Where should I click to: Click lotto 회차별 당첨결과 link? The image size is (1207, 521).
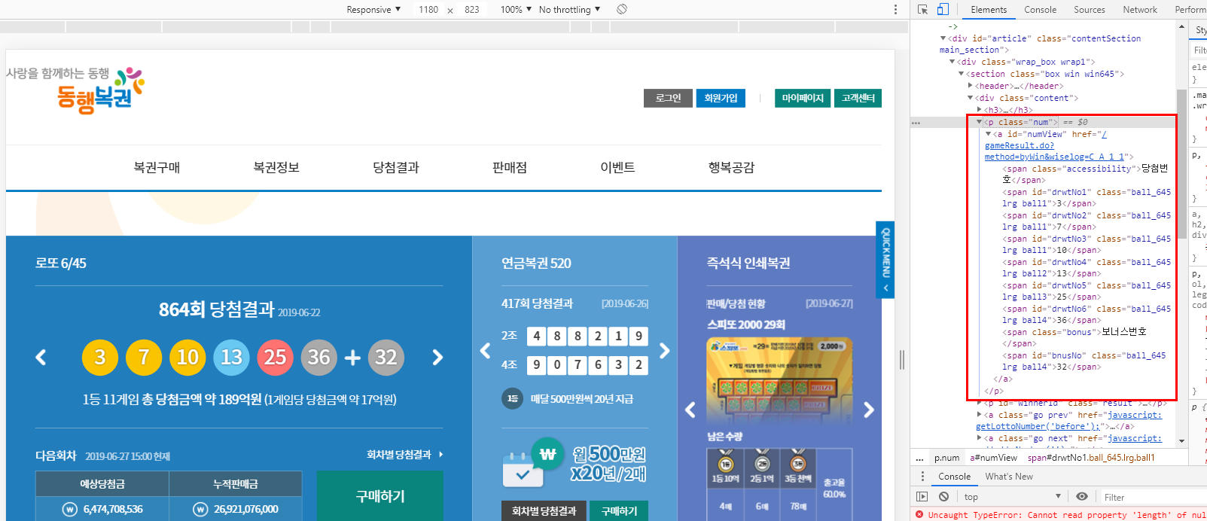click(404, 455)
